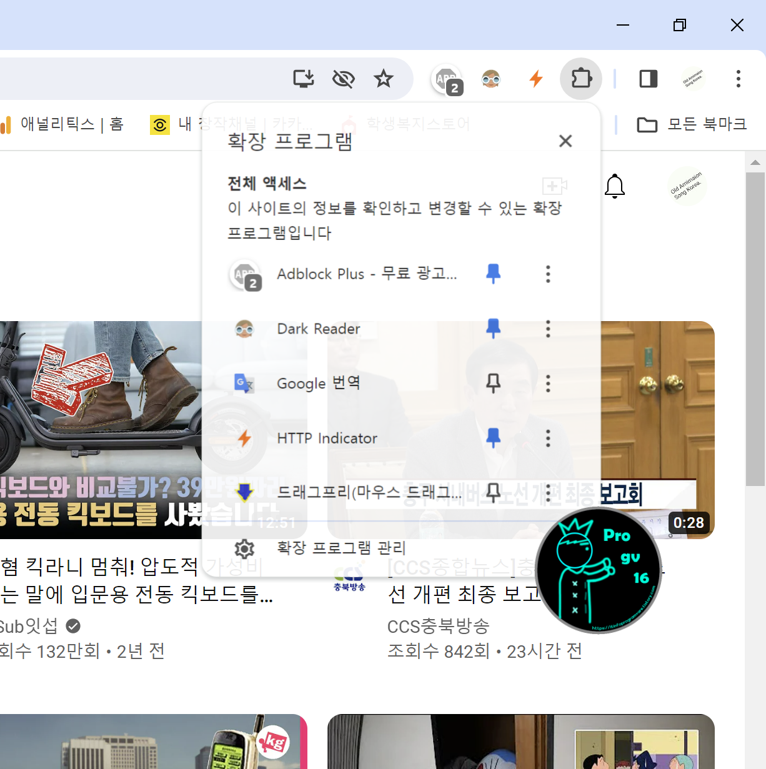Restore down the Chrome window
This screenshot has width=766, height=769.
[x=680, y=25]
